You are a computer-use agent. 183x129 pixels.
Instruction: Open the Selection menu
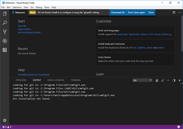click(17, 7)
